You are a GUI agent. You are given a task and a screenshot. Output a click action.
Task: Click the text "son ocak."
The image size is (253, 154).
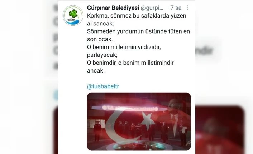click(100, 39)
